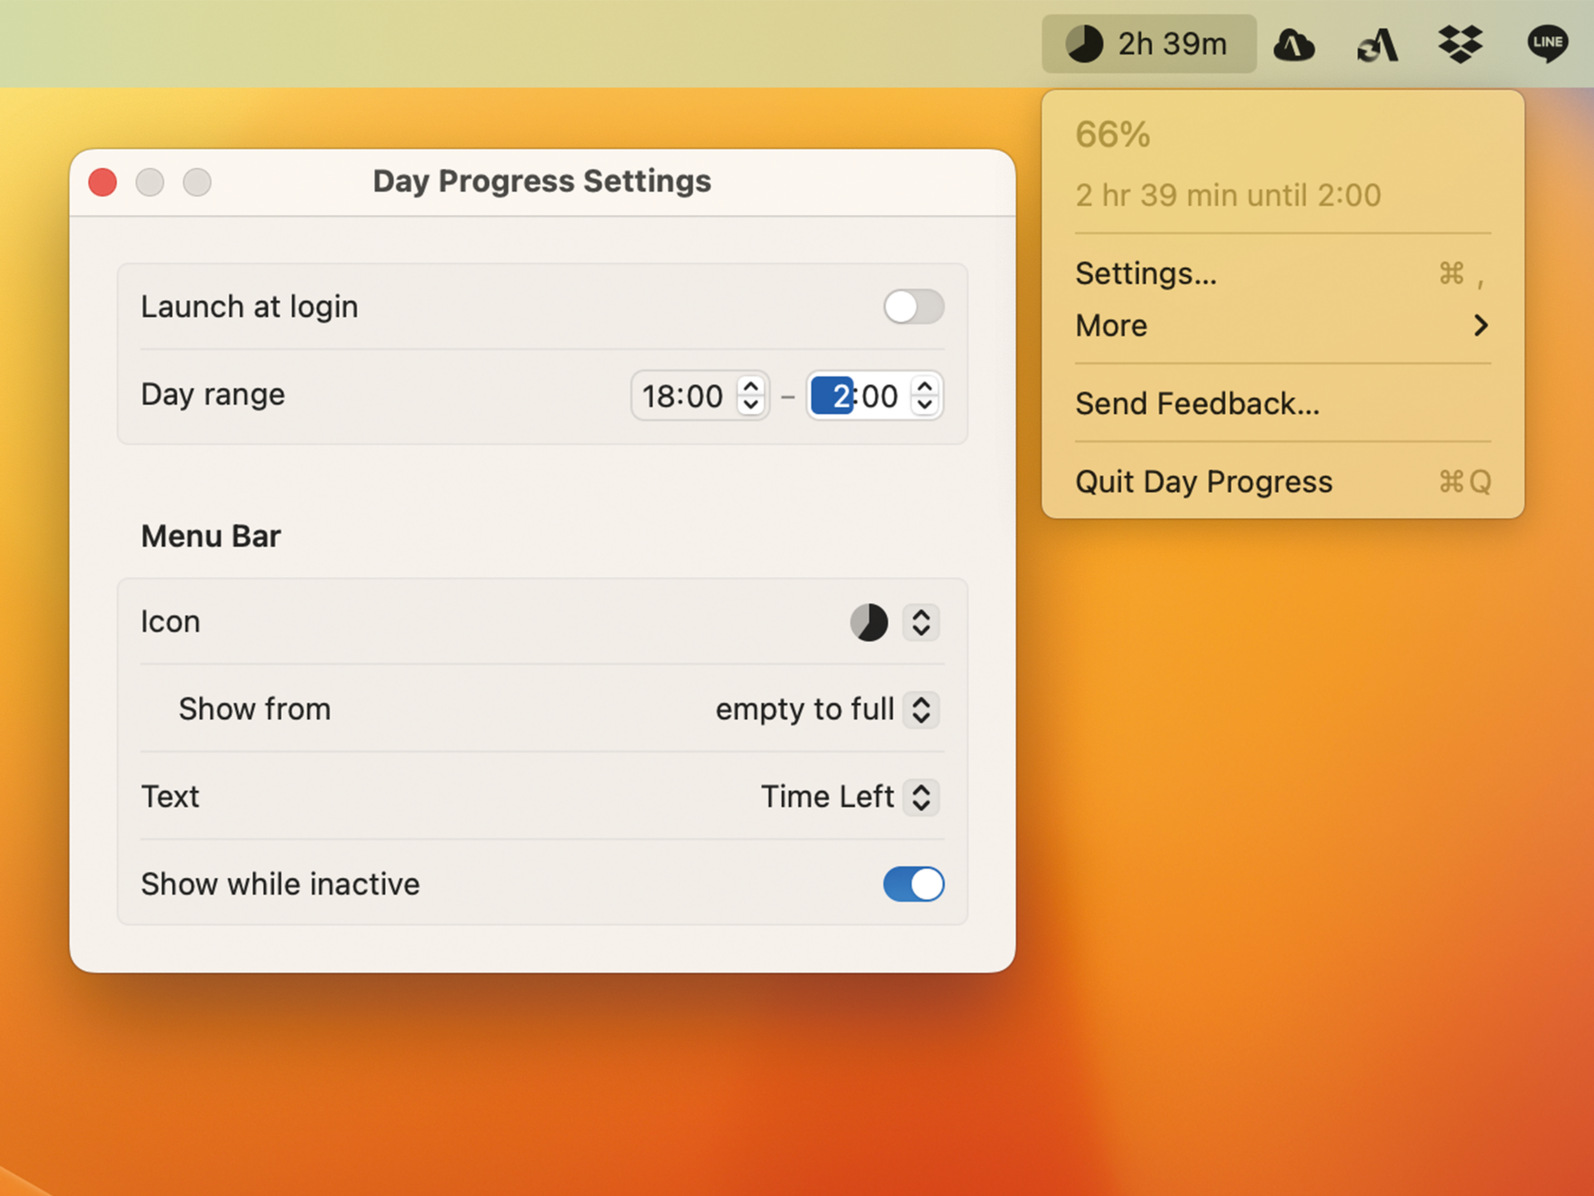Image resolution: width=1594 pixels, height=1196 pixels.
Task: Increment start time with stepper up arrow
Action: pos(751,386)
